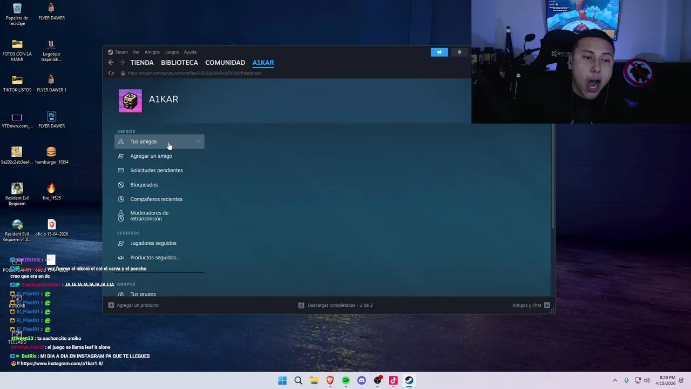Image resolution: width=691 pixels, height=389 pixels.
Task: Open Spotify from the taskbar
Action: tap(345, 380)
